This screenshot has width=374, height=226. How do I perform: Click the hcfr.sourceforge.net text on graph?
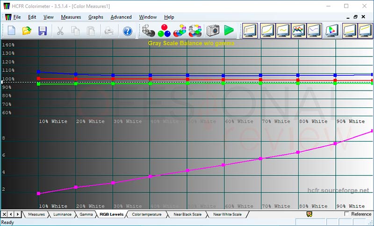pos(338,190)
